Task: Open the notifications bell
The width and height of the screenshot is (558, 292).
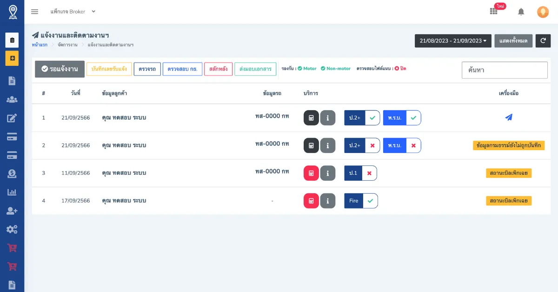Action: [521, 12]
